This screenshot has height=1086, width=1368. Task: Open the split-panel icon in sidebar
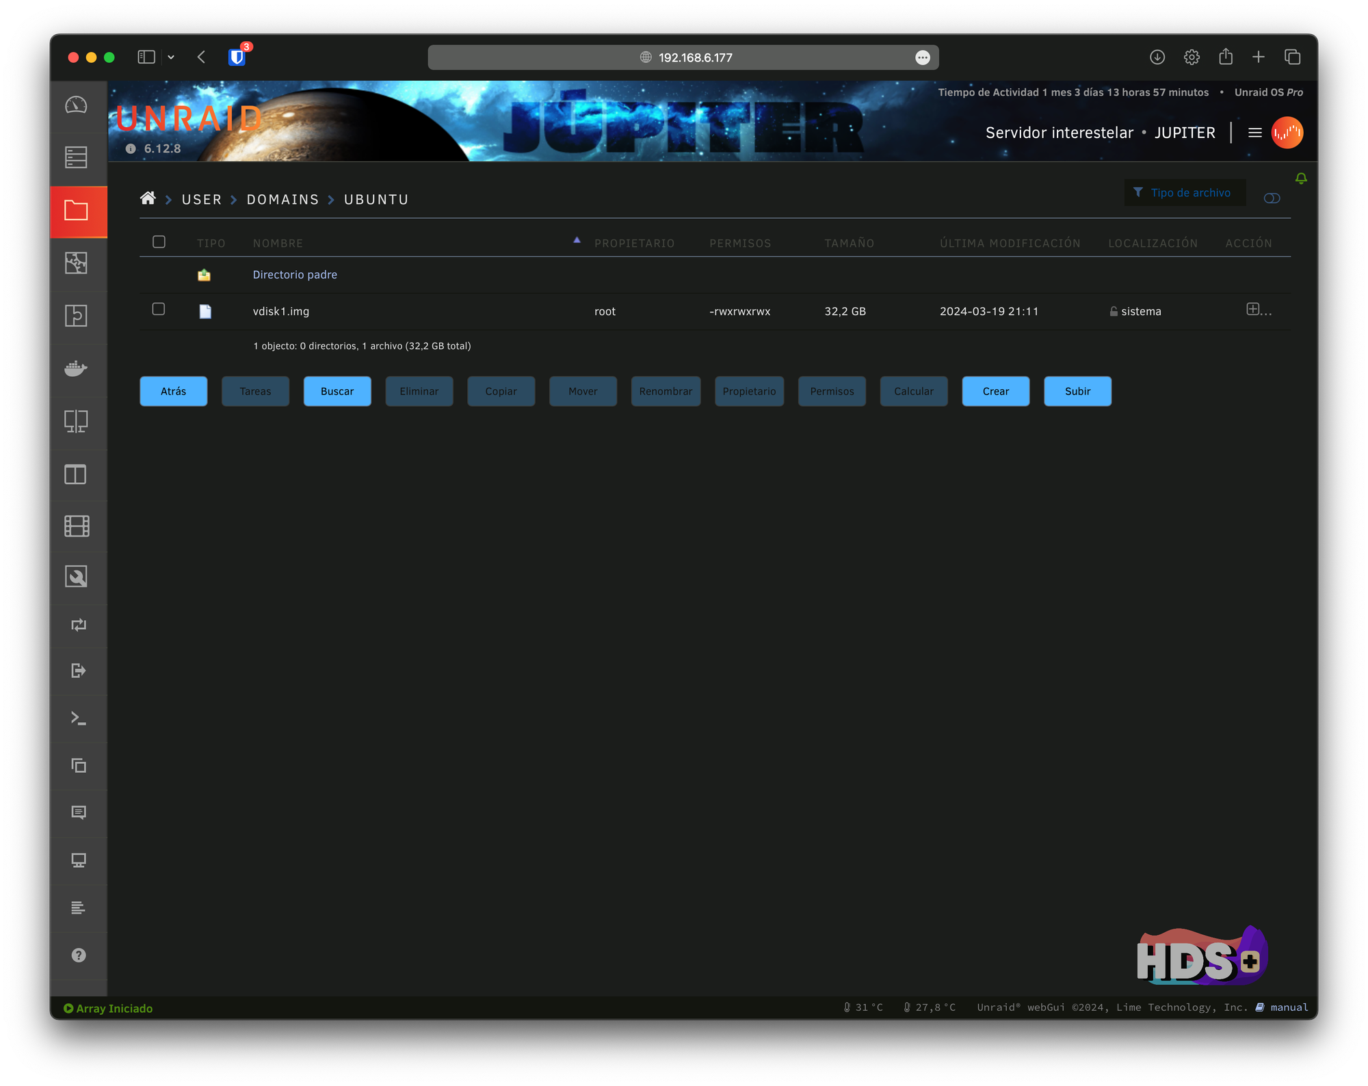pyautogui.click(x=76, y=474)
